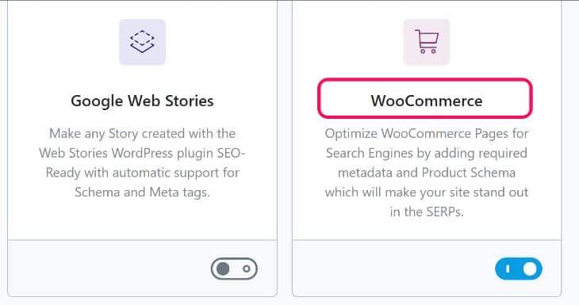Enable the Google Web Stories module toggle
The width and height of the screenshot is (579, 305).
(234, 269)
